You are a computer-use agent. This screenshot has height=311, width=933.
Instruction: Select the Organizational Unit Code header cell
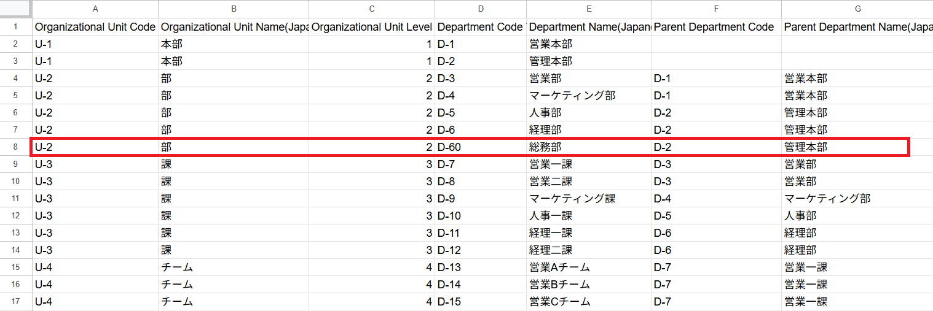point(95,27)
